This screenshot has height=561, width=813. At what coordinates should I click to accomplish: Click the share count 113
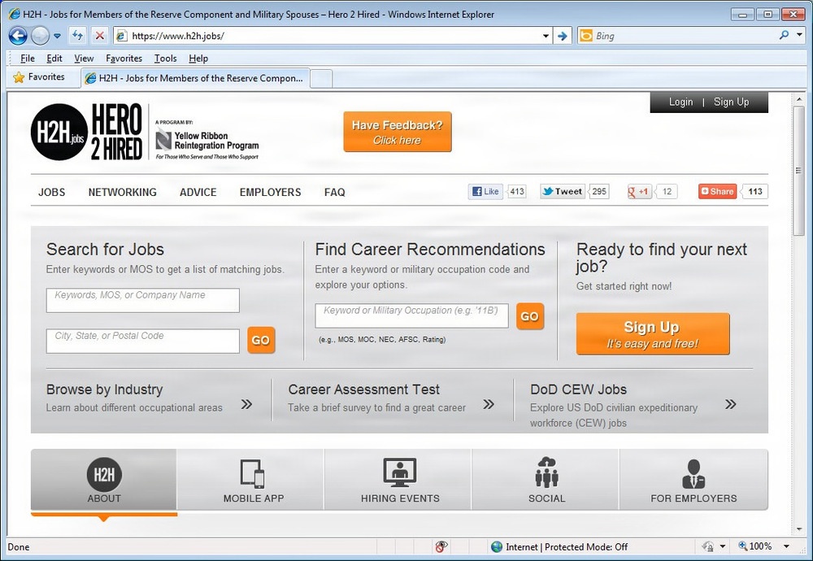coord(755,191)
